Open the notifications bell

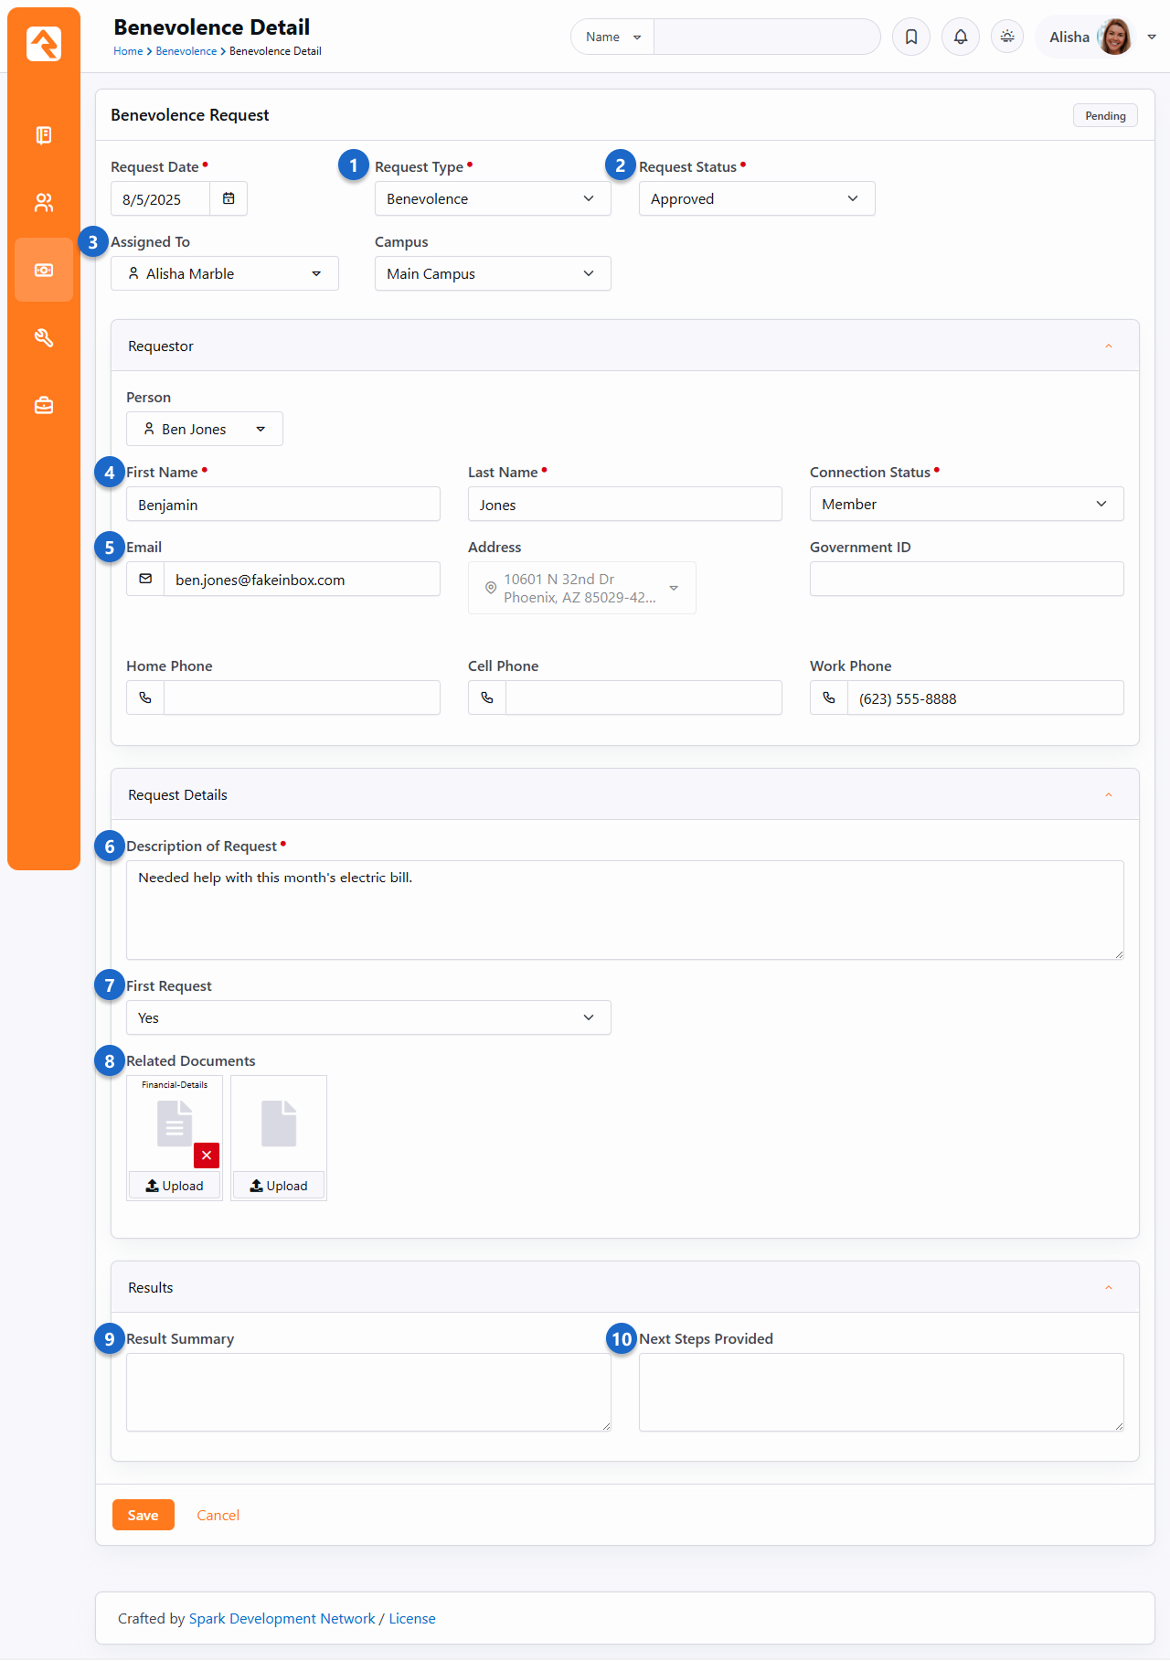pyautogui.click(x=960, y=37)
